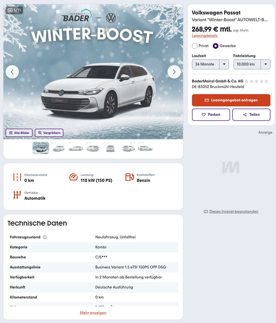The width and height of the screenshot is (276, 323).
Task: Open the Leasingdetails link
Action: click(204, 36)
